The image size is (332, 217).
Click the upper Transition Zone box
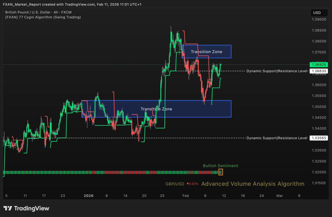click(207, 51)
